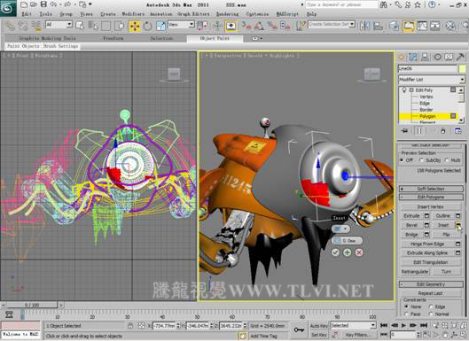
Task: Open the Create Selection Set dropdown
Action: 332,24
